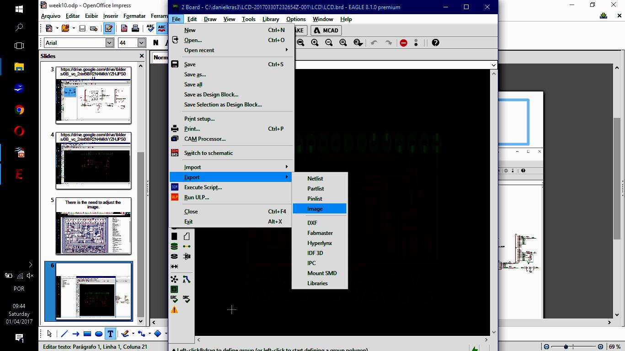Open the Edit menu in EAGLE
Screen dimensions: 625x351
[192, 19]
